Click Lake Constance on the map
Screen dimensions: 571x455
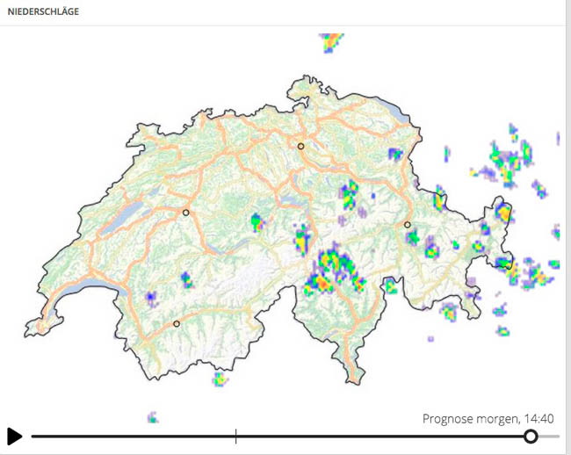point(396,108)
